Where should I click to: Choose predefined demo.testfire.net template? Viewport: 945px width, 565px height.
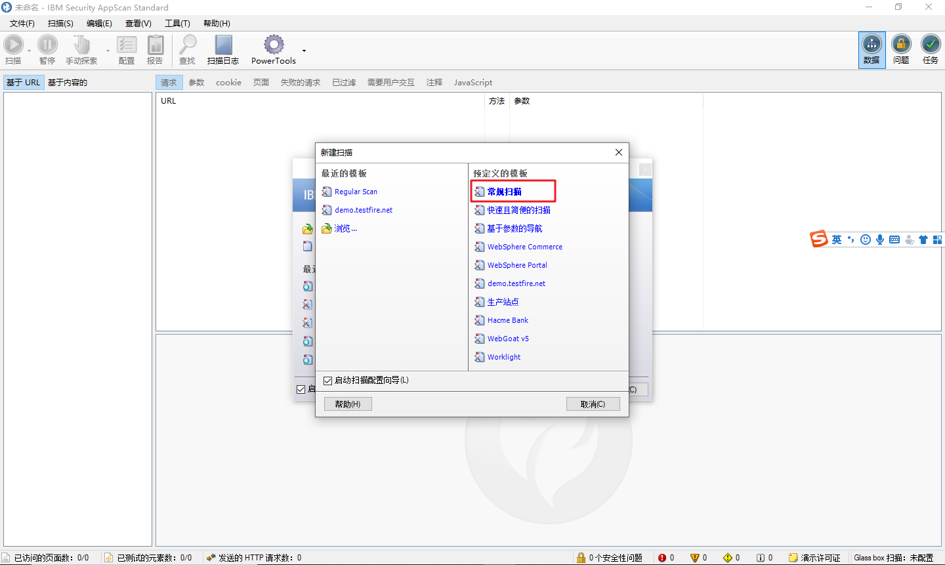(x=516, y=283)
